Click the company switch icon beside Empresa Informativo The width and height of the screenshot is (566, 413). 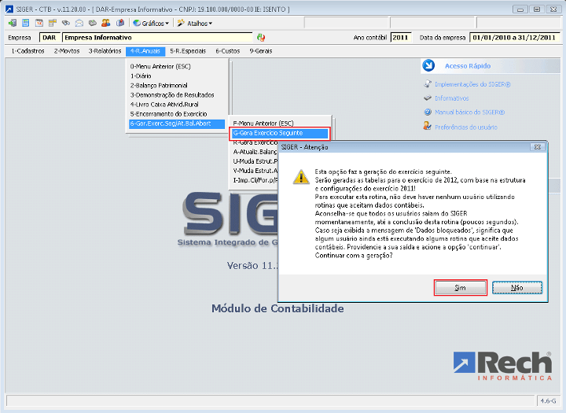pyautogui.click(x=261, y=37)
